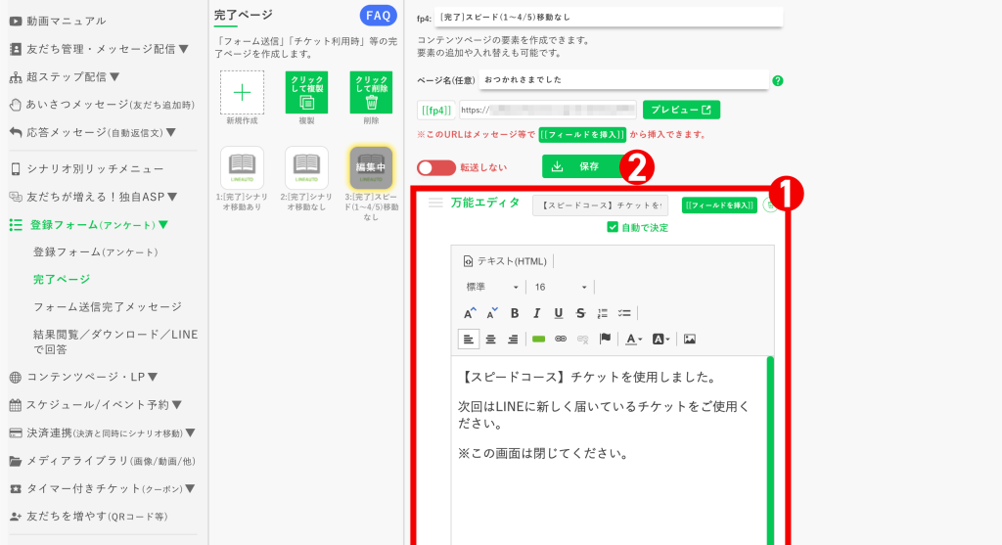Click the 保存 save button
1002x545 pixels.
583,166
